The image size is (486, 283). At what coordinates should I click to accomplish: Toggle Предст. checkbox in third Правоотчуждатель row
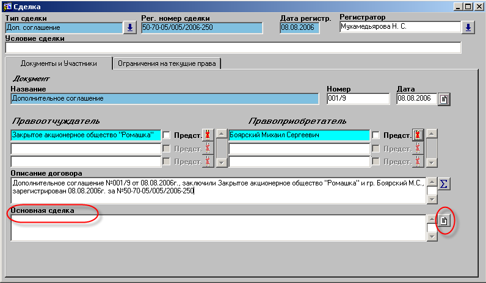(167, 161)
